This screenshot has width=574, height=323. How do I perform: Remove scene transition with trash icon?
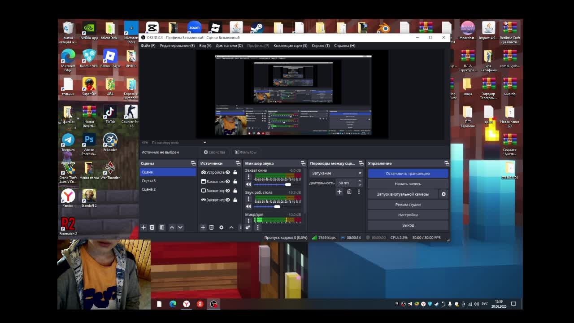(349, 192)
